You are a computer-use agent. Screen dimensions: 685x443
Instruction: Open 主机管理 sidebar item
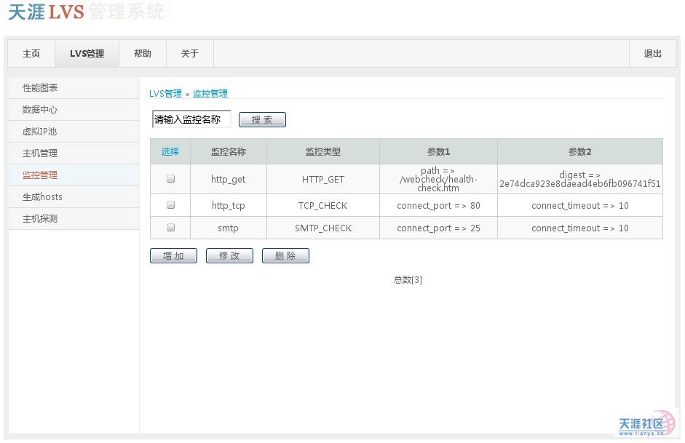point(40,153)
